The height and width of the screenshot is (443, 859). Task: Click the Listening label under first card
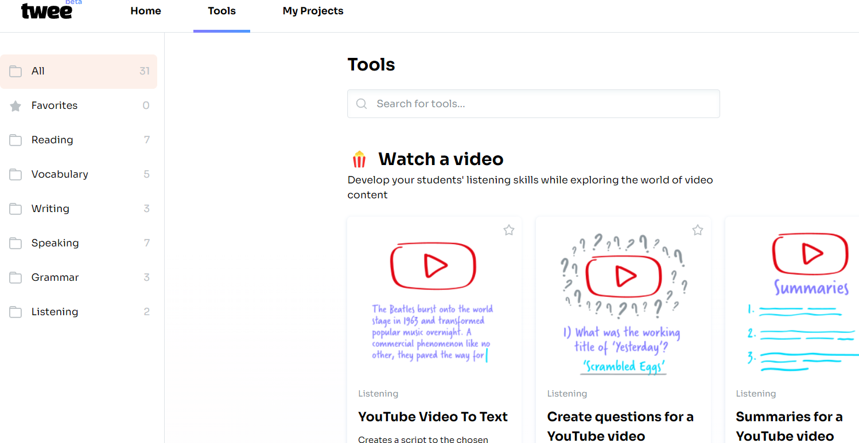pos(378,394)
